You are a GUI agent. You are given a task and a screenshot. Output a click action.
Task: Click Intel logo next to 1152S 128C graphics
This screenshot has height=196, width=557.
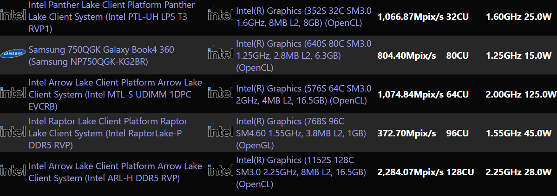tap(220, 171)
